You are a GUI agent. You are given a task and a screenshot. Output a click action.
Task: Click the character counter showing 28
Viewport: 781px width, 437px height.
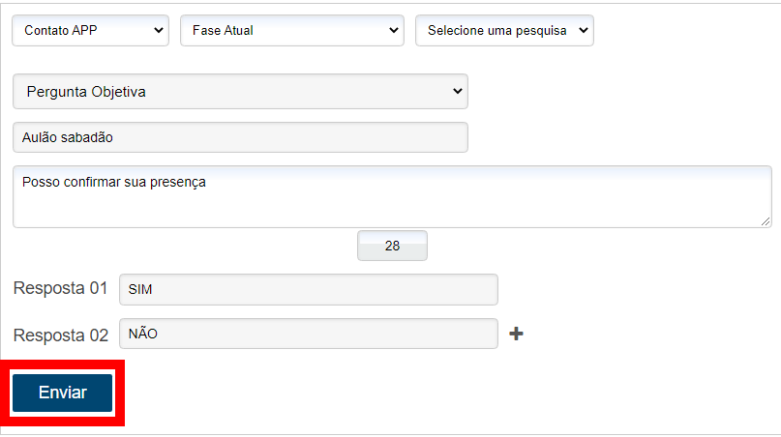[392, 246]
